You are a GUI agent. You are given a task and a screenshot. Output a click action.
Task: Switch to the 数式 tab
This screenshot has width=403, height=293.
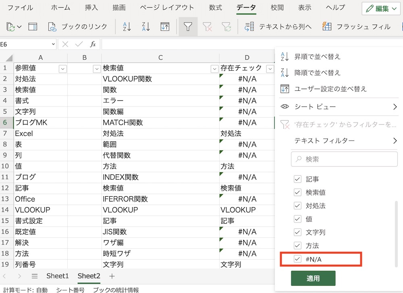[215, 8]
